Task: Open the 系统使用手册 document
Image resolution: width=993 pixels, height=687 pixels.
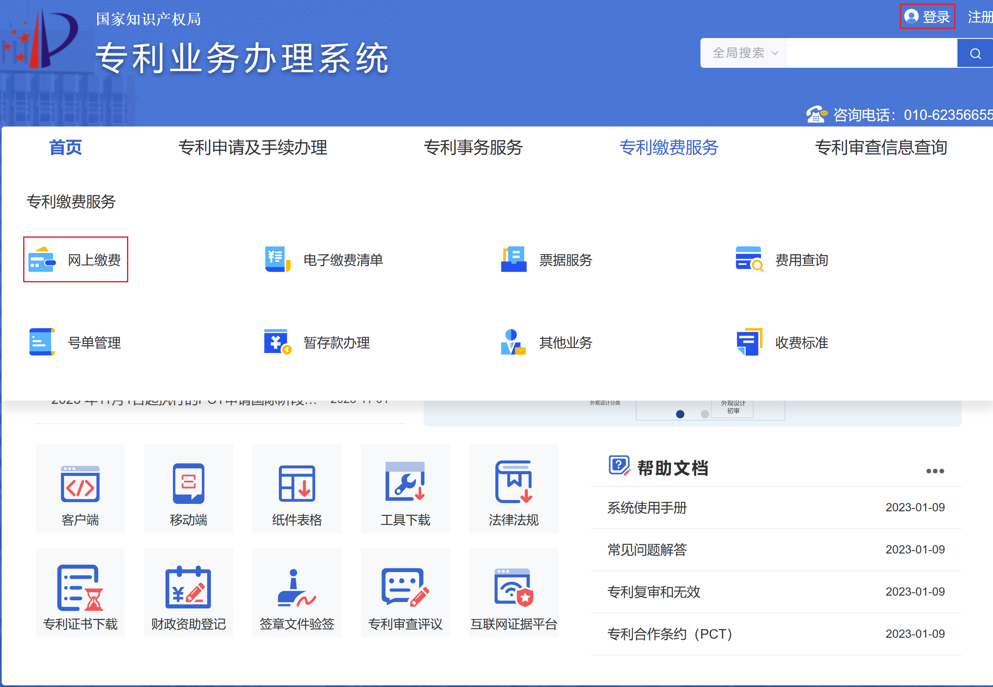Action: (647, 508)
